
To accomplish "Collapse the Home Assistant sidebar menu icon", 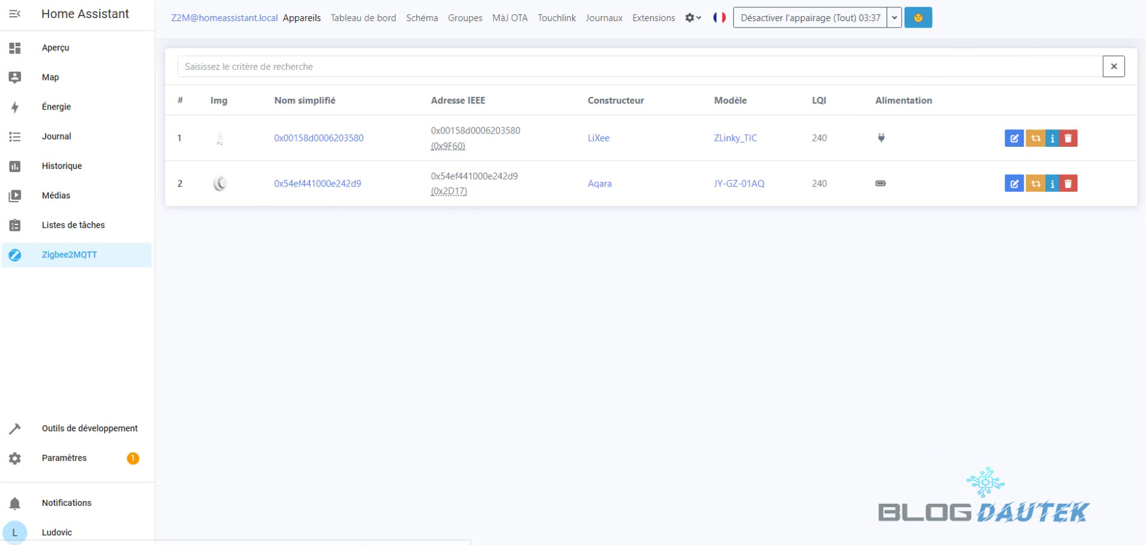I will [x=15, y=14].
